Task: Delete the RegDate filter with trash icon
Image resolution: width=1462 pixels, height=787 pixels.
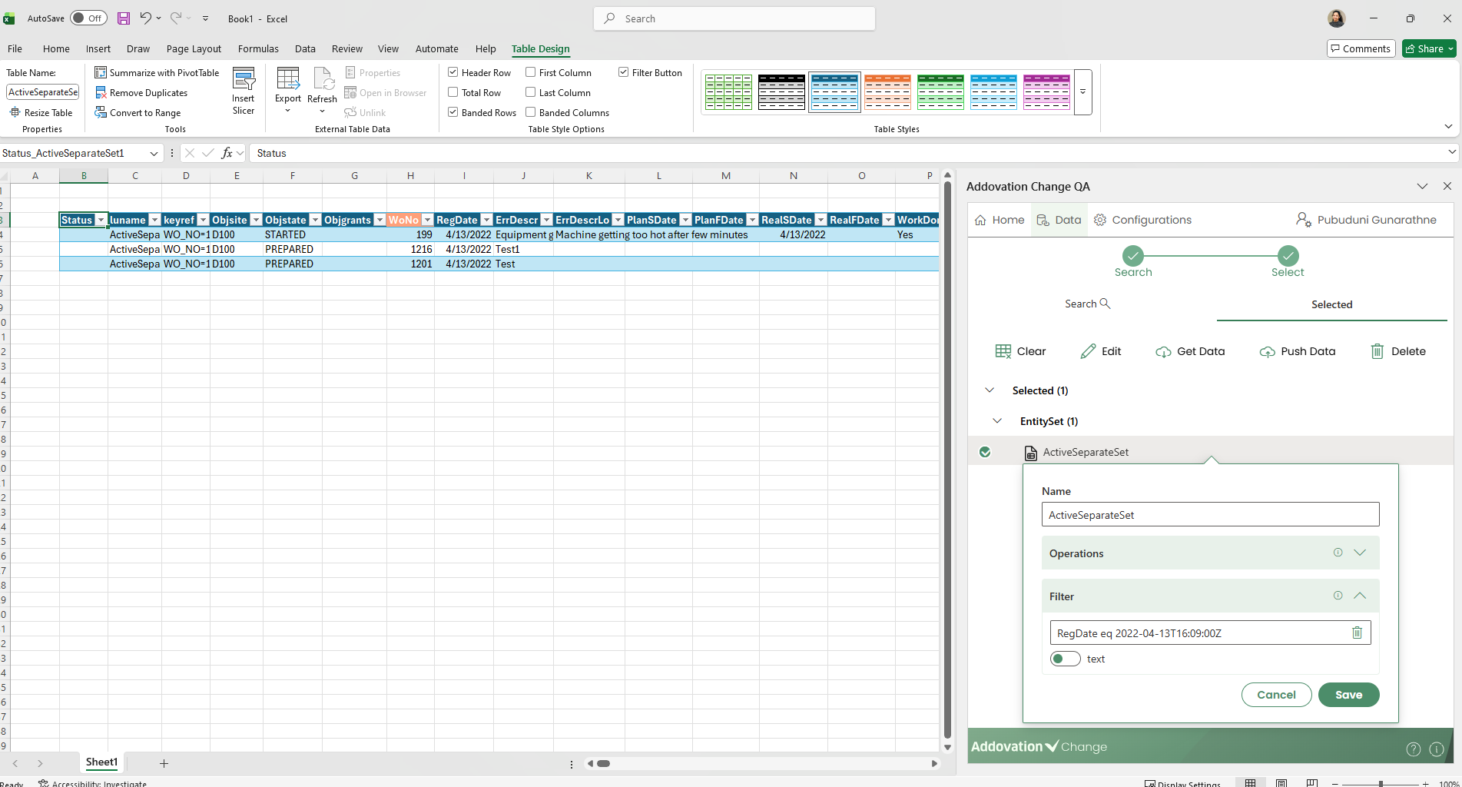Action: 1357,633
